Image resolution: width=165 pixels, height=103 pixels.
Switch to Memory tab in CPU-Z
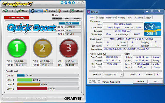pos(121,18)
